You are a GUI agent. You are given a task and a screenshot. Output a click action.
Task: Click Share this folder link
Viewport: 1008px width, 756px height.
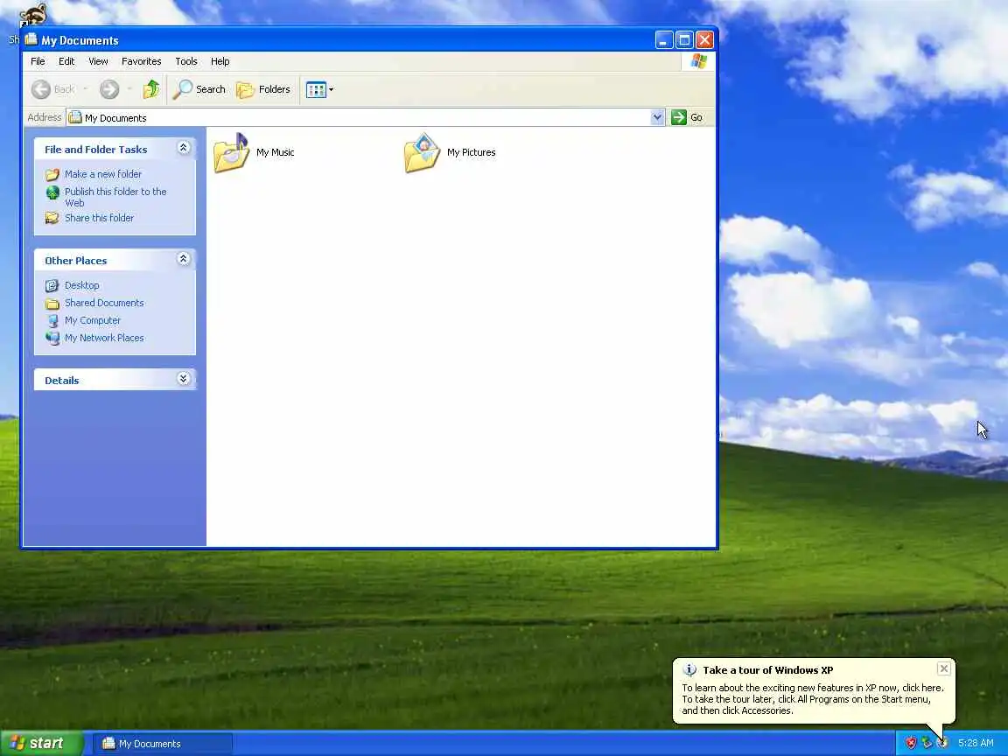[99, 218]
